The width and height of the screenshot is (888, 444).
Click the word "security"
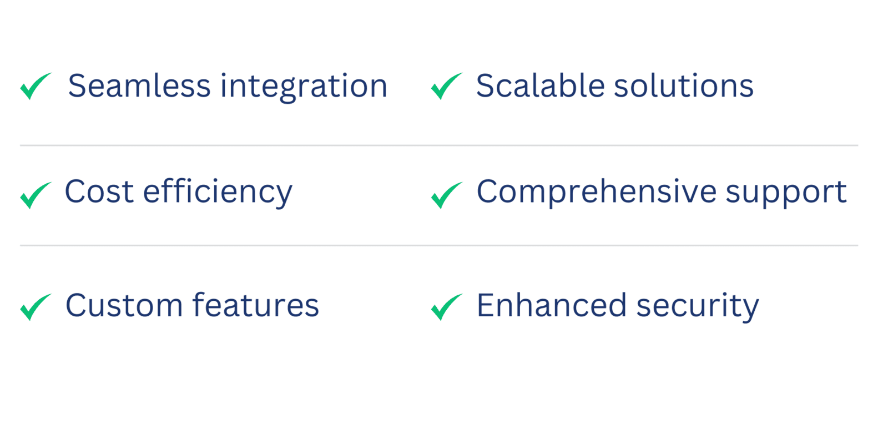pyautogui.click(x=698, y=307)
